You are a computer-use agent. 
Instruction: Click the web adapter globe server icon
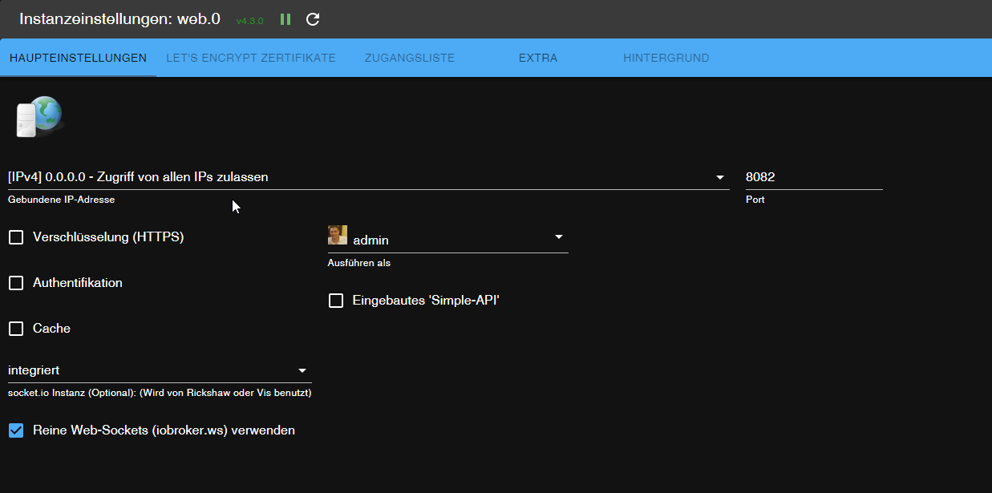tap(38, 116)
